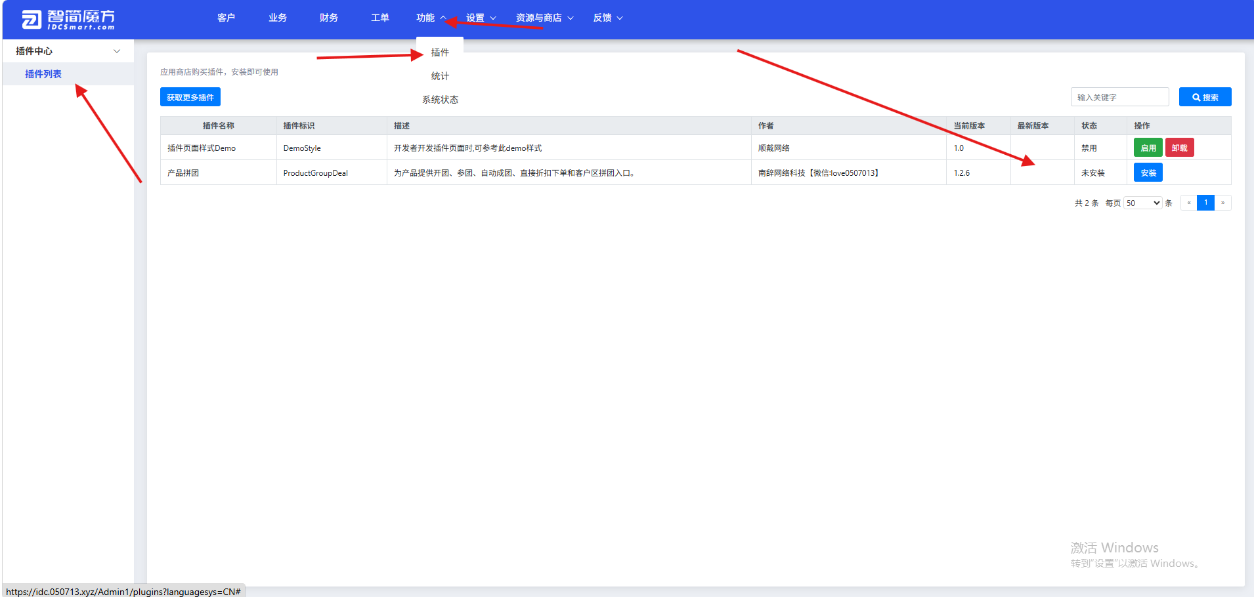
Task: Go to the previous page arrow
Action: pos(1188,203)
